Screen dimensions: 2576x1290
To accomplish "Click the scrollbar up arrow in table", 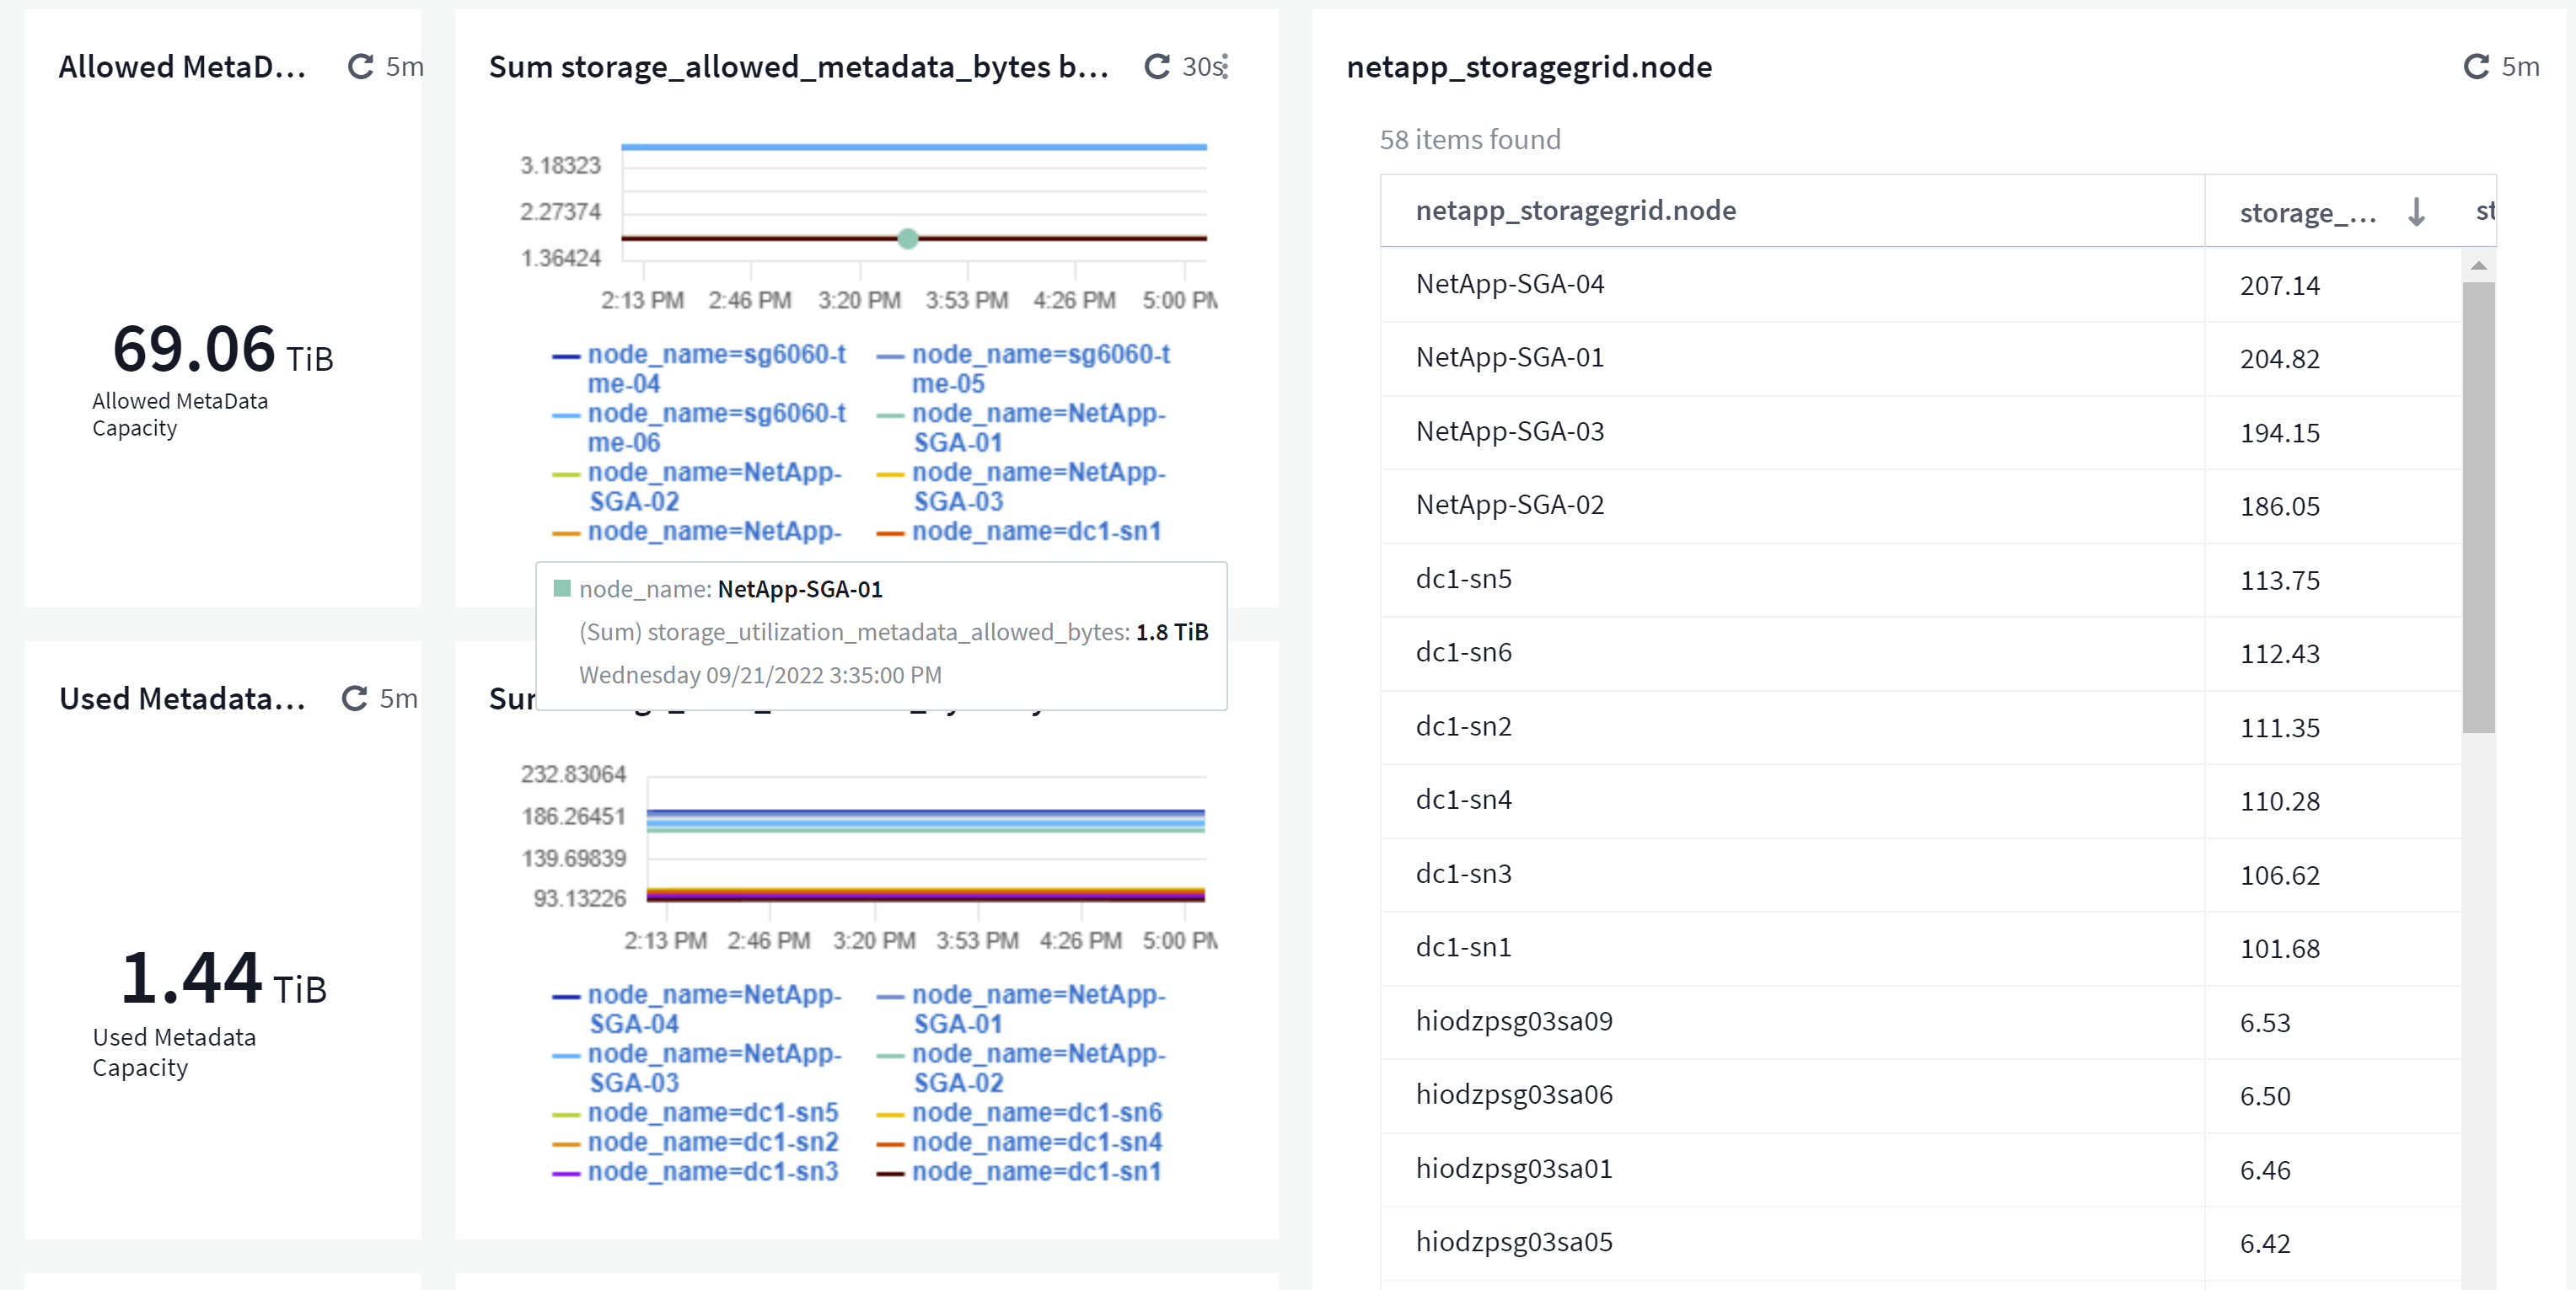I will (x=2478, y=265).
